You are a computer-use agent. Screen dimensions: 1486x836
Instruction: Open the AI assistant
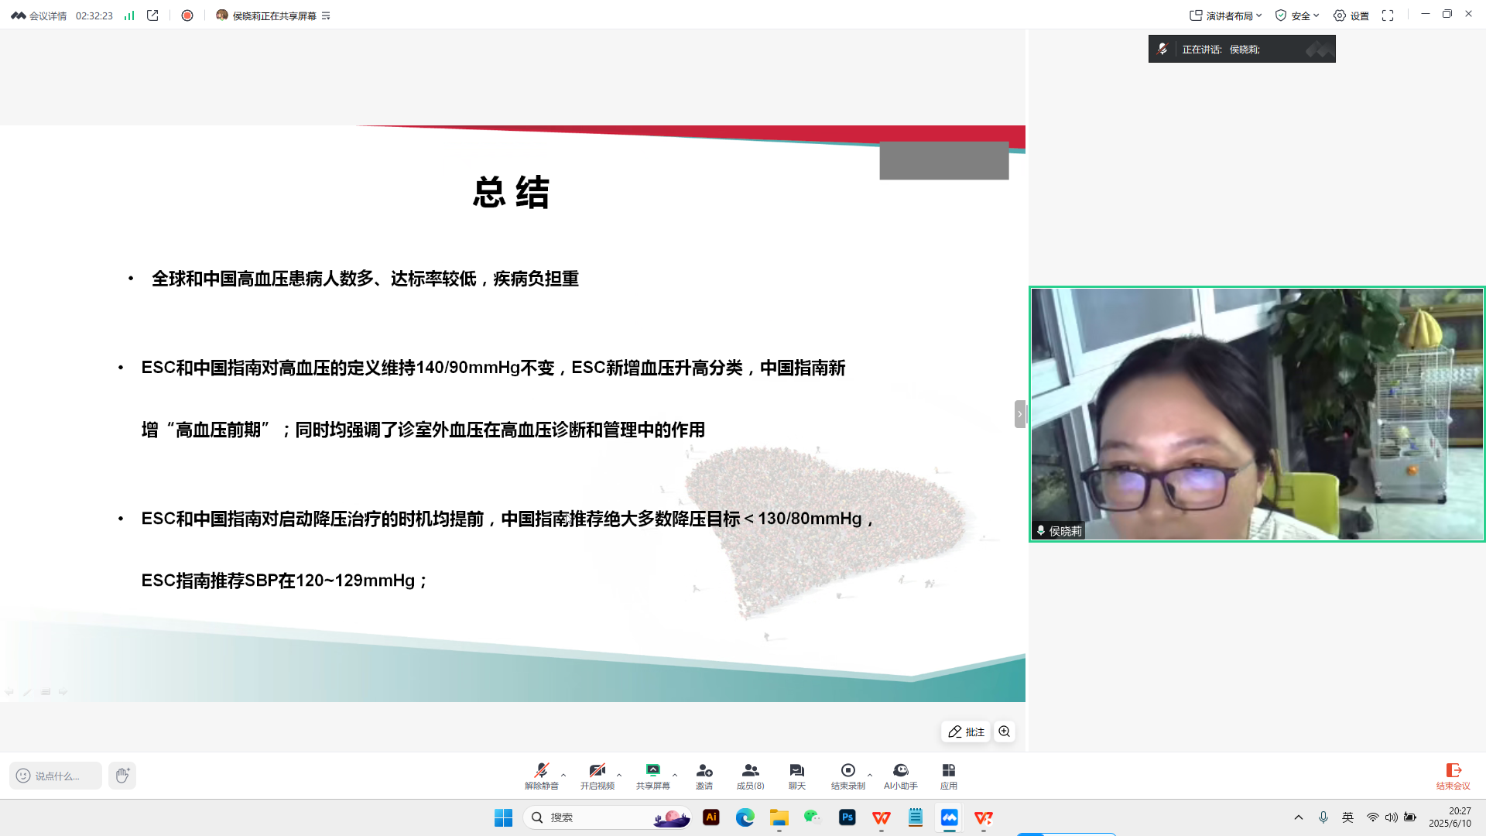900,774
